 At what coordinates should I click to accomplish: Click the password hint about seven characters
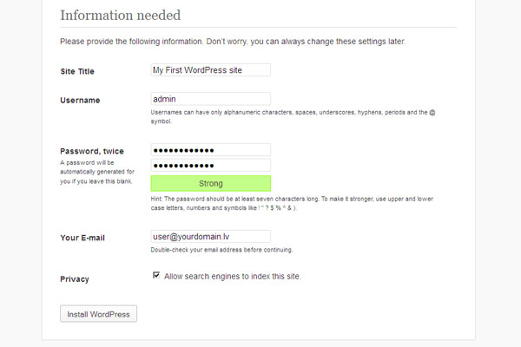coord(292,203)
